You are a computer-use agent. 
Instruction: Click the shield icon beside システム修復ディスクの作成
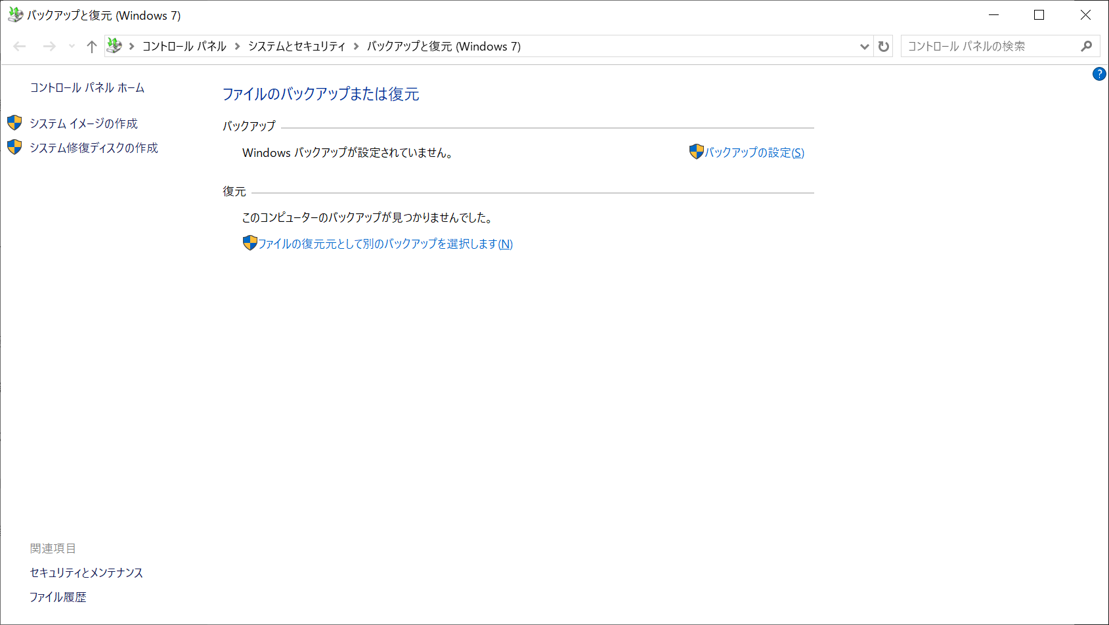click(14, 147)
